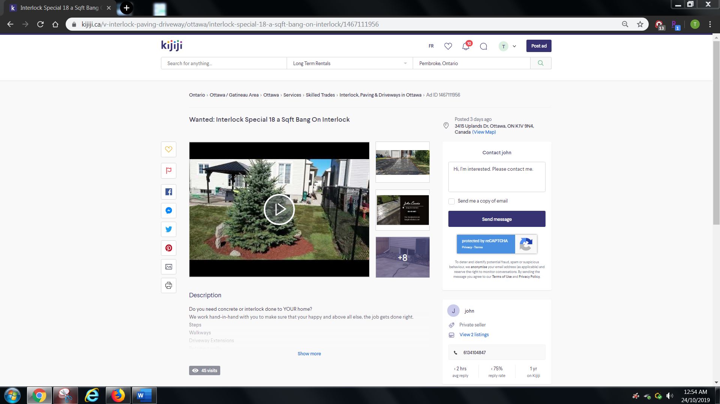This screenshot has width=720, height=404.
Task: Open Skilled Trades breadcrumb link
Action: [x=320, y=95]
